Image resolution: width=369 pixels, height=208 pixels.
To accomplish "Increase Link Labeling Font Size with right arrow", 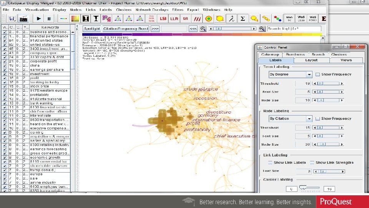I will tap(343, 171).
